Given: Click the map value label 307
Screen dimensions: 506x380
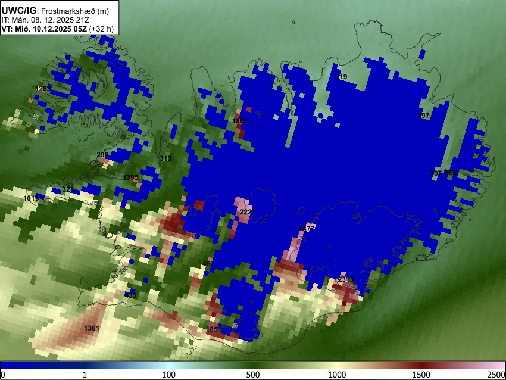Looking at the screenshot, I should tap(436, 173).
